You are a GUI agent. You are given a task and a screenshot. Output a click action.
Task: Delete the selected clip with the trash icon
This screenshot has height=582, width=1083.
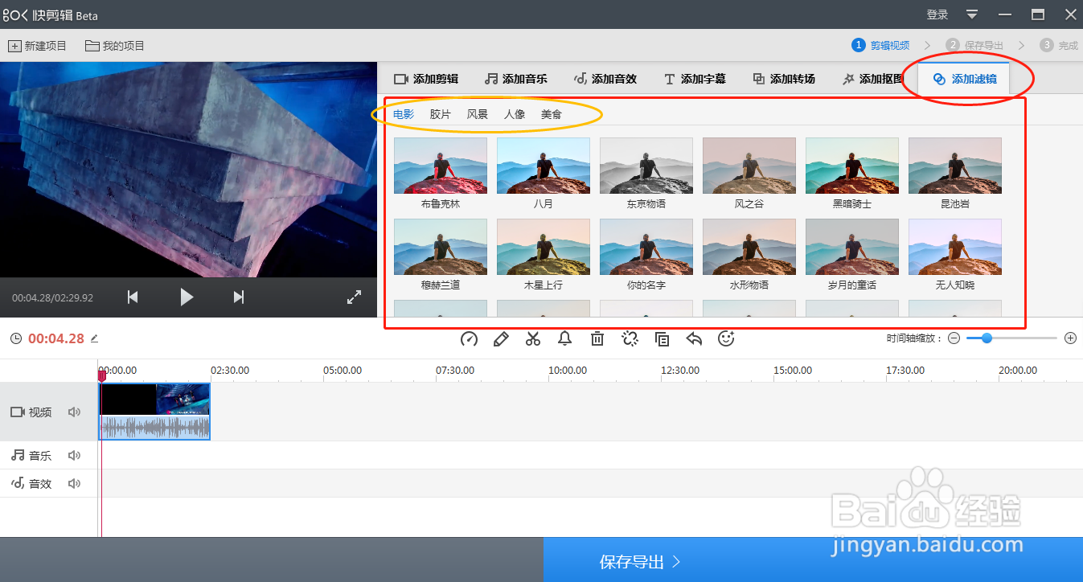click(597, 338)
